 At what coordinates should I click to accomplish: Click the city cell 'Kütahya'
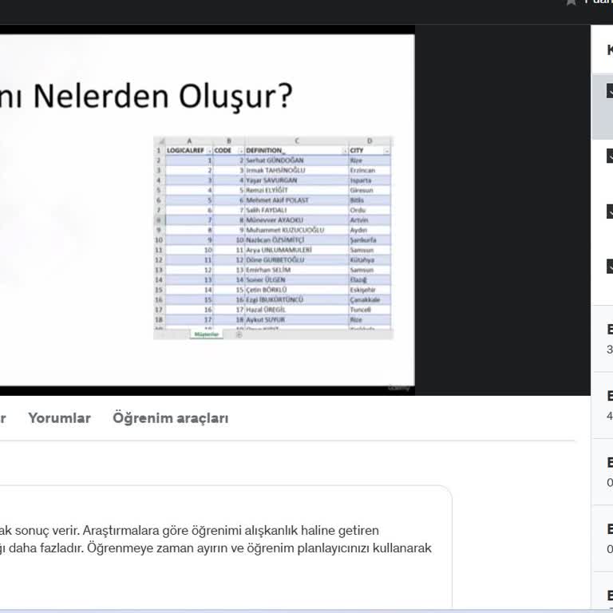[x=370, y=260]
